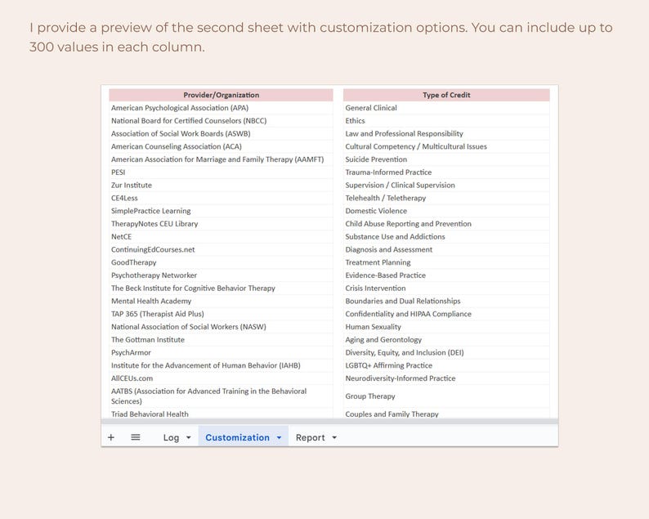
Task: Select the Mental Health Academy cell
Action: pos(221,301)
